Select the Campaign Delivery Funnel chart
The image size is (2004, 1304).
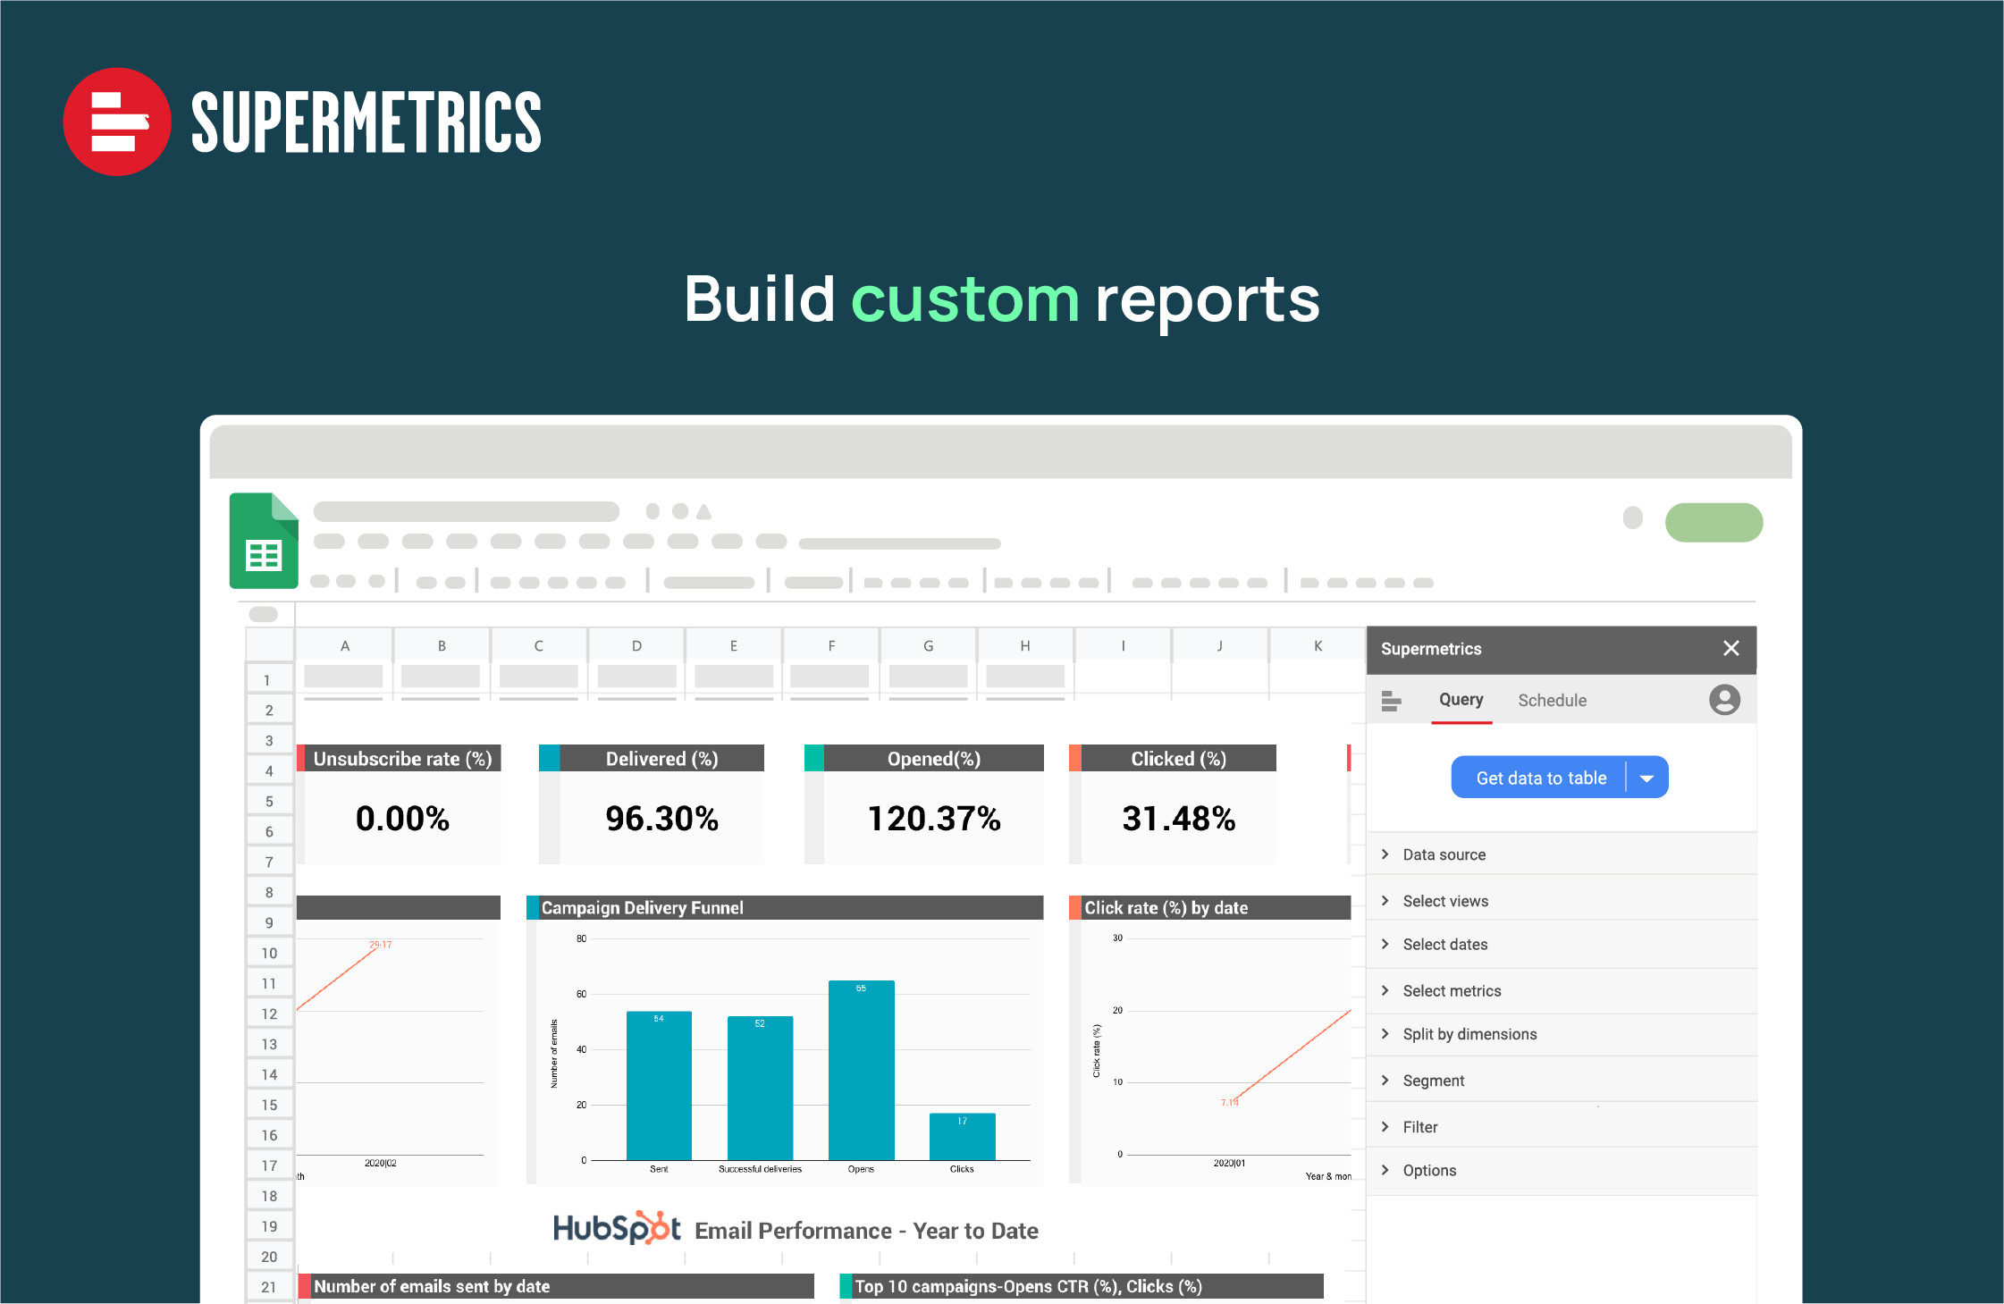pyautogui.click(x=785, y=1037)
